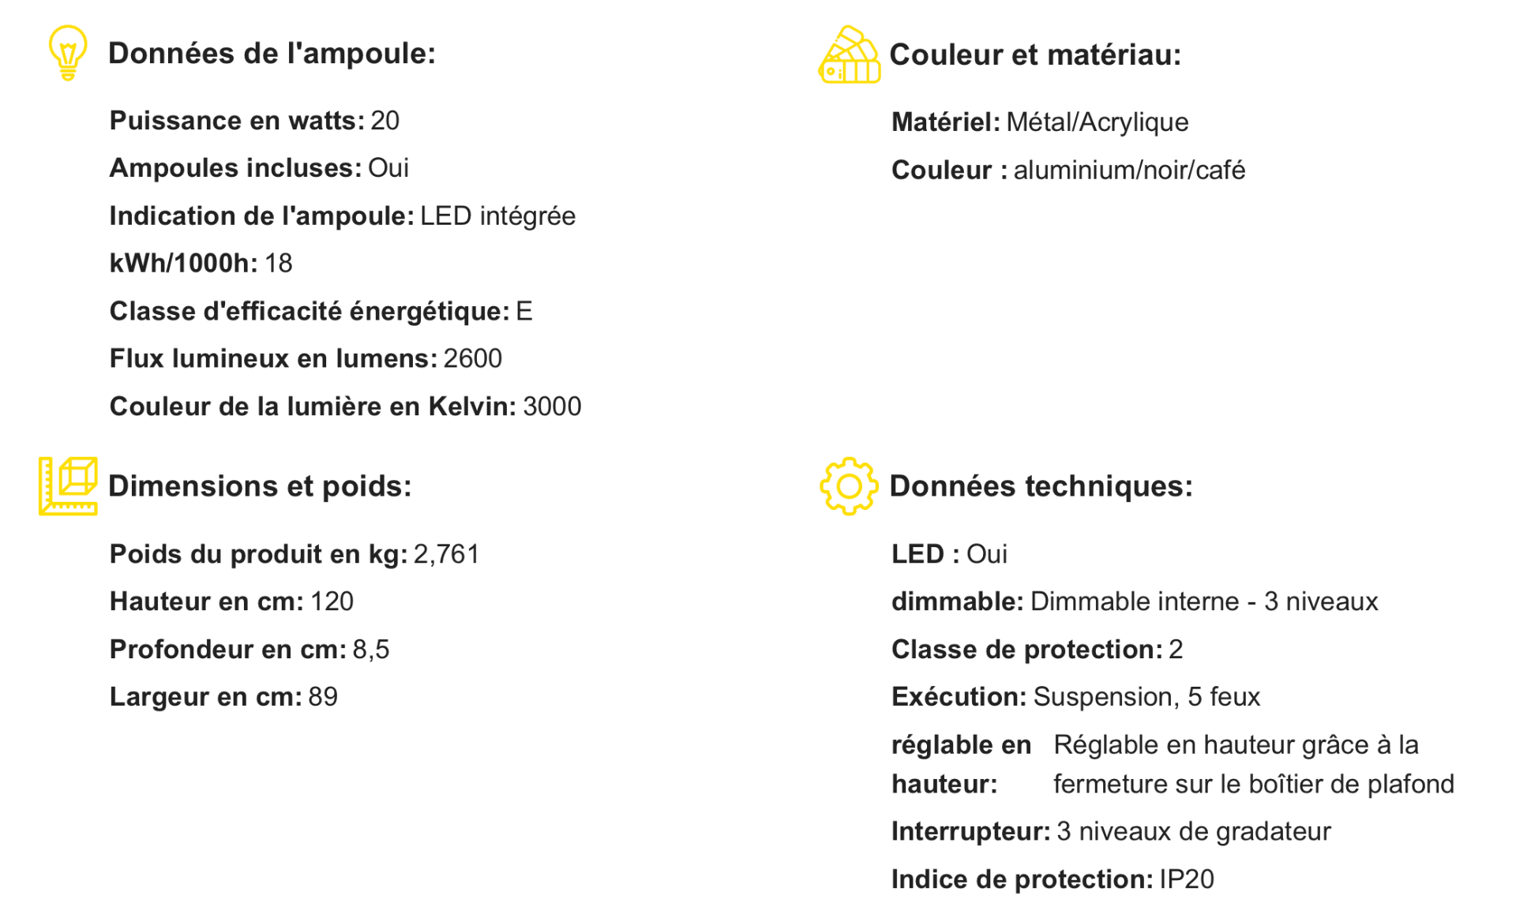The height and width of the screenshot is (918, 1516).
Task: Select the energy efficiency class E value
Action: 524,312
